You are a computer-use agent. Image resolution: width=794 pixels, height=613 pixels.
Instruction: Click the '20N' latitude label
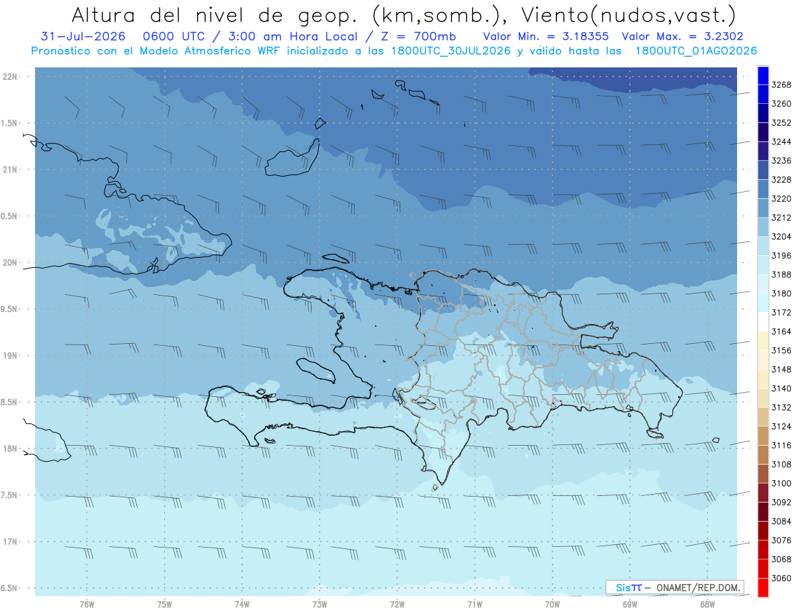tap(11, 263)
